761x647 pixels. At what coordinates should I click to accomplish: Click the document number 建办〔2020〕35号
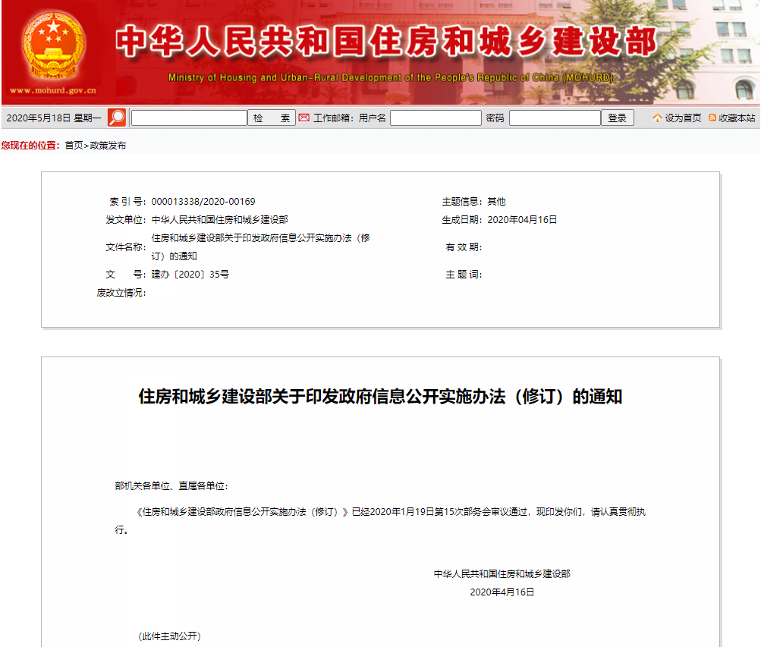pyautogui.click(x=190, y=275)
